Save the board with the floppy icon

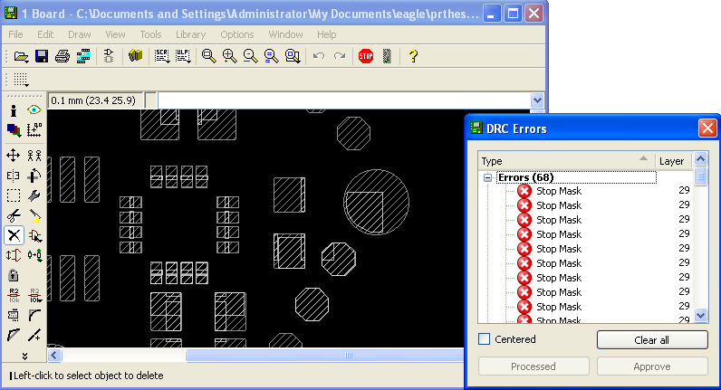click(42, 56)
